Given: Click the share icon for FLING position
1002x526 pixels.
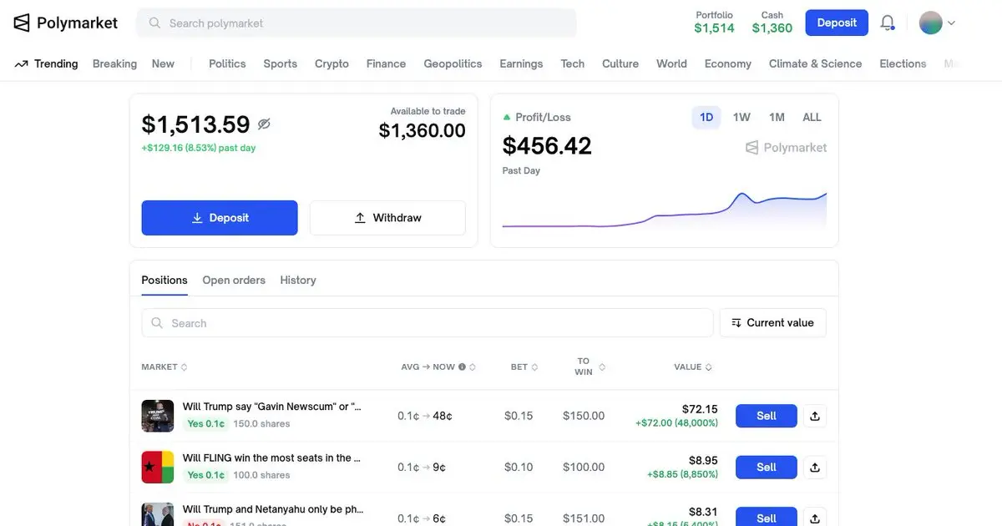Looking at the screenshot, I should [x=815, y=468].
